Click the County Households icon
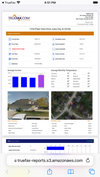Image resolution: width=100 pixels, height=177 pixels. (53, 49)
